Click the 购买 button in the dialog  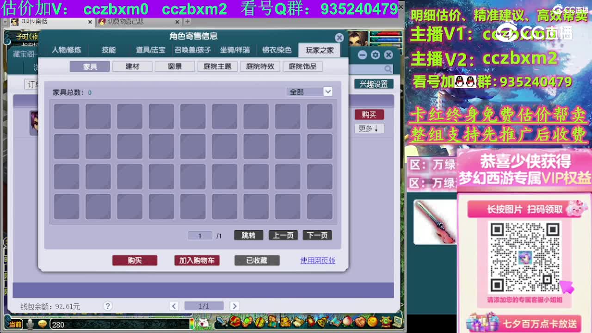click(x=135, y=260)
